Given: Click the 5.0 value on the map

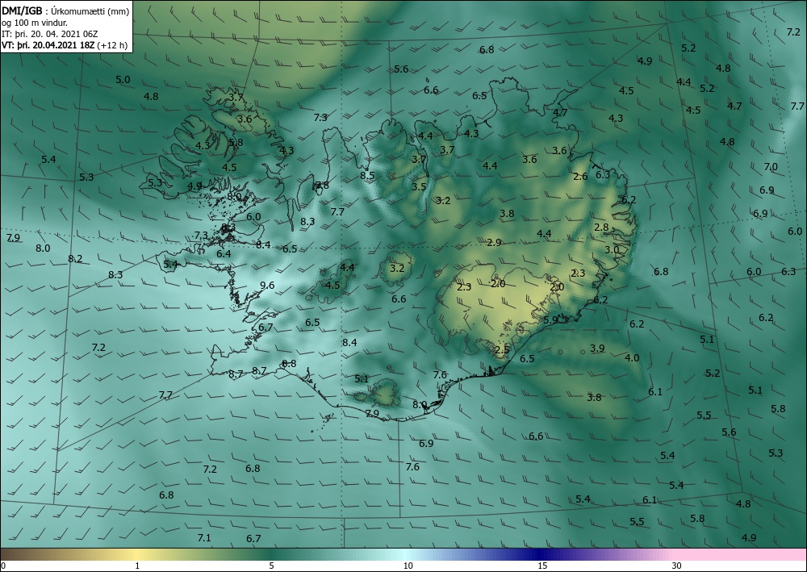Looking at the screenshot, I should [x=123, y=80].
